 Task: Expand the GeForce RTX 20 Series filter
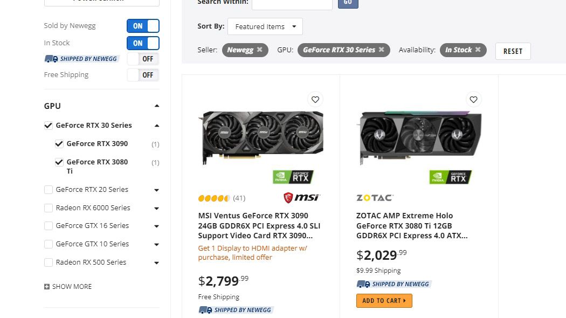(156, 190)
